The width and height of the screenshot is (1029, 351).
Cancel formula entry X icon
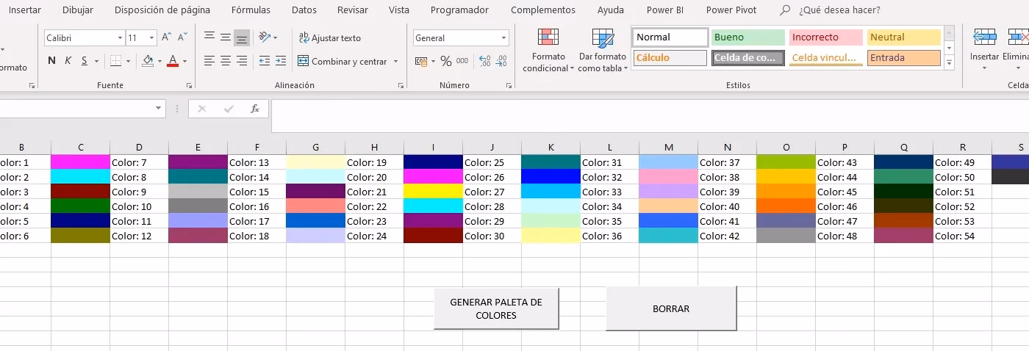pos(202,109)
